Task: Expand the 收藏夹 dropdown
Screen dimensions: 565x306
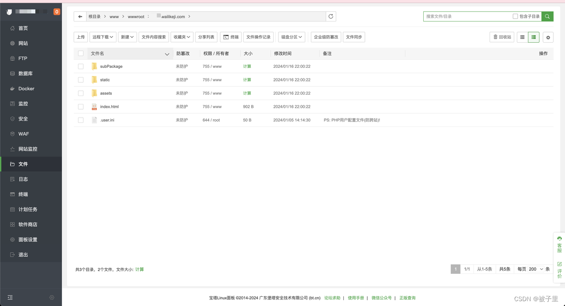Action: pyautogui.click(x=182, y=37)
